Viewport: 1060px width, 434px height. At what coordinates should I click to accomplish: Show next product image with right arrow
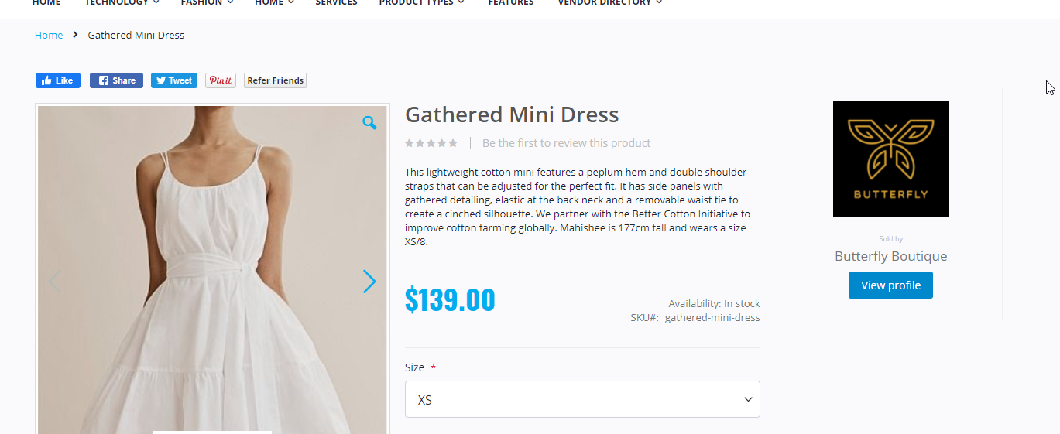point(369,282)
